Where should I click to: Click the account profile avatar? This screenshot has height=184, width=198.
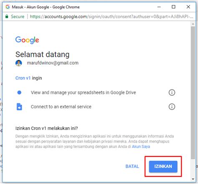coord(19,63)
